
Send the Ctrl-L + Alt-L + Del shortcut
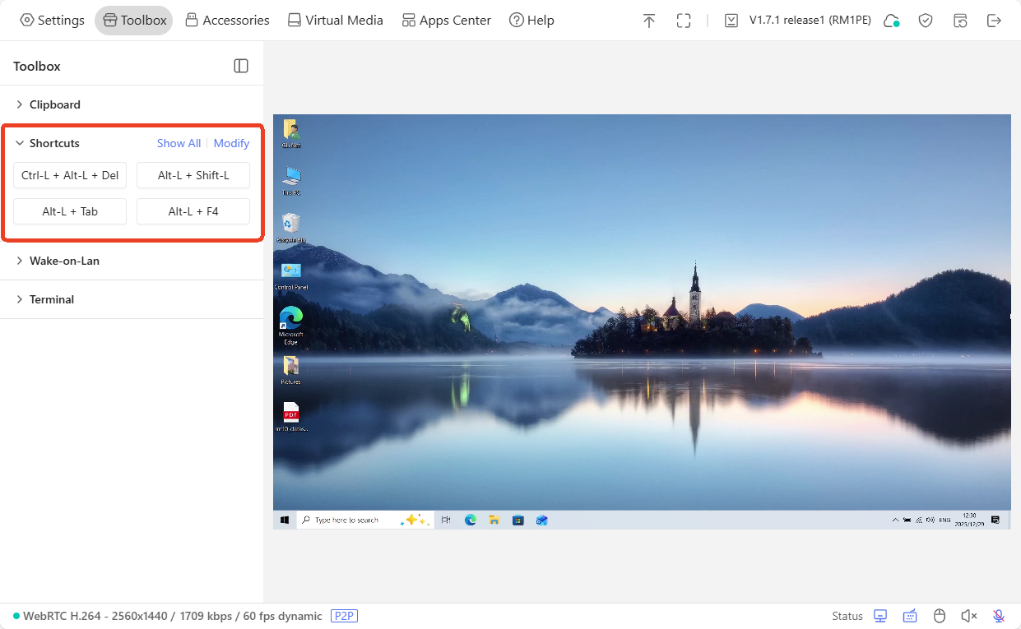point(70,175)
